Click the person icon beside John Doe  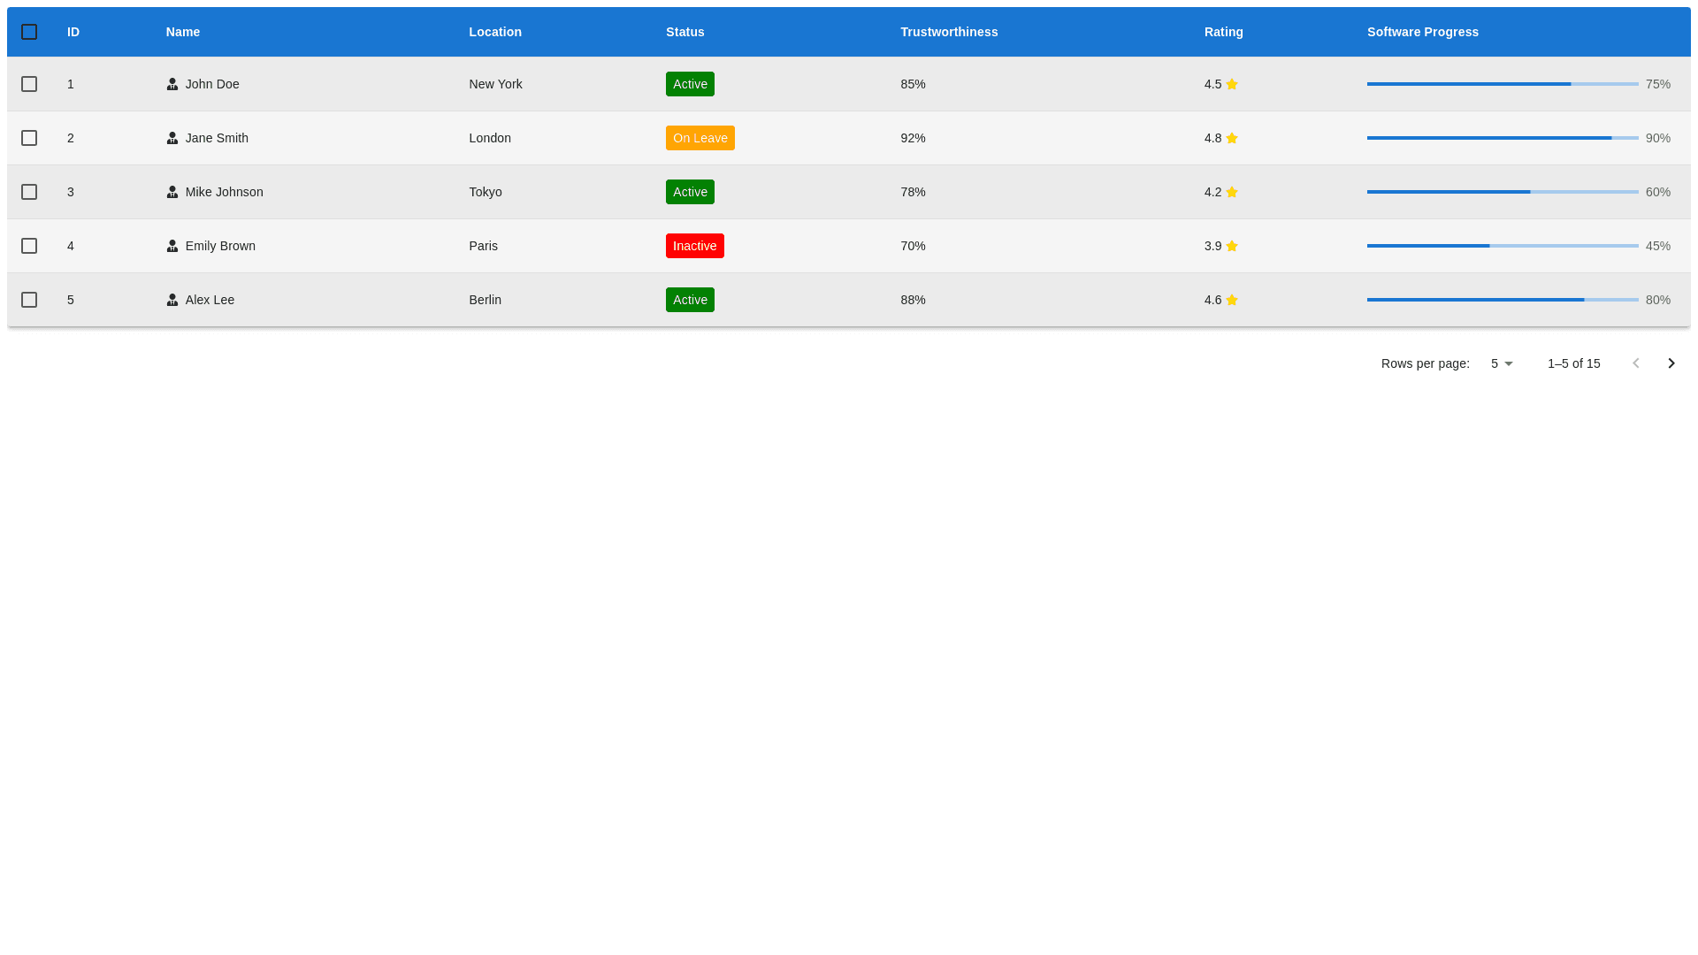point(172,84)
